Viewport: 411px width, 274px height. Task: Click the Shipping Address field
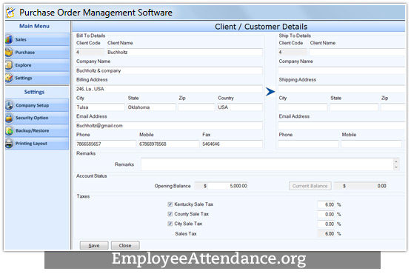tap(342, 89)
